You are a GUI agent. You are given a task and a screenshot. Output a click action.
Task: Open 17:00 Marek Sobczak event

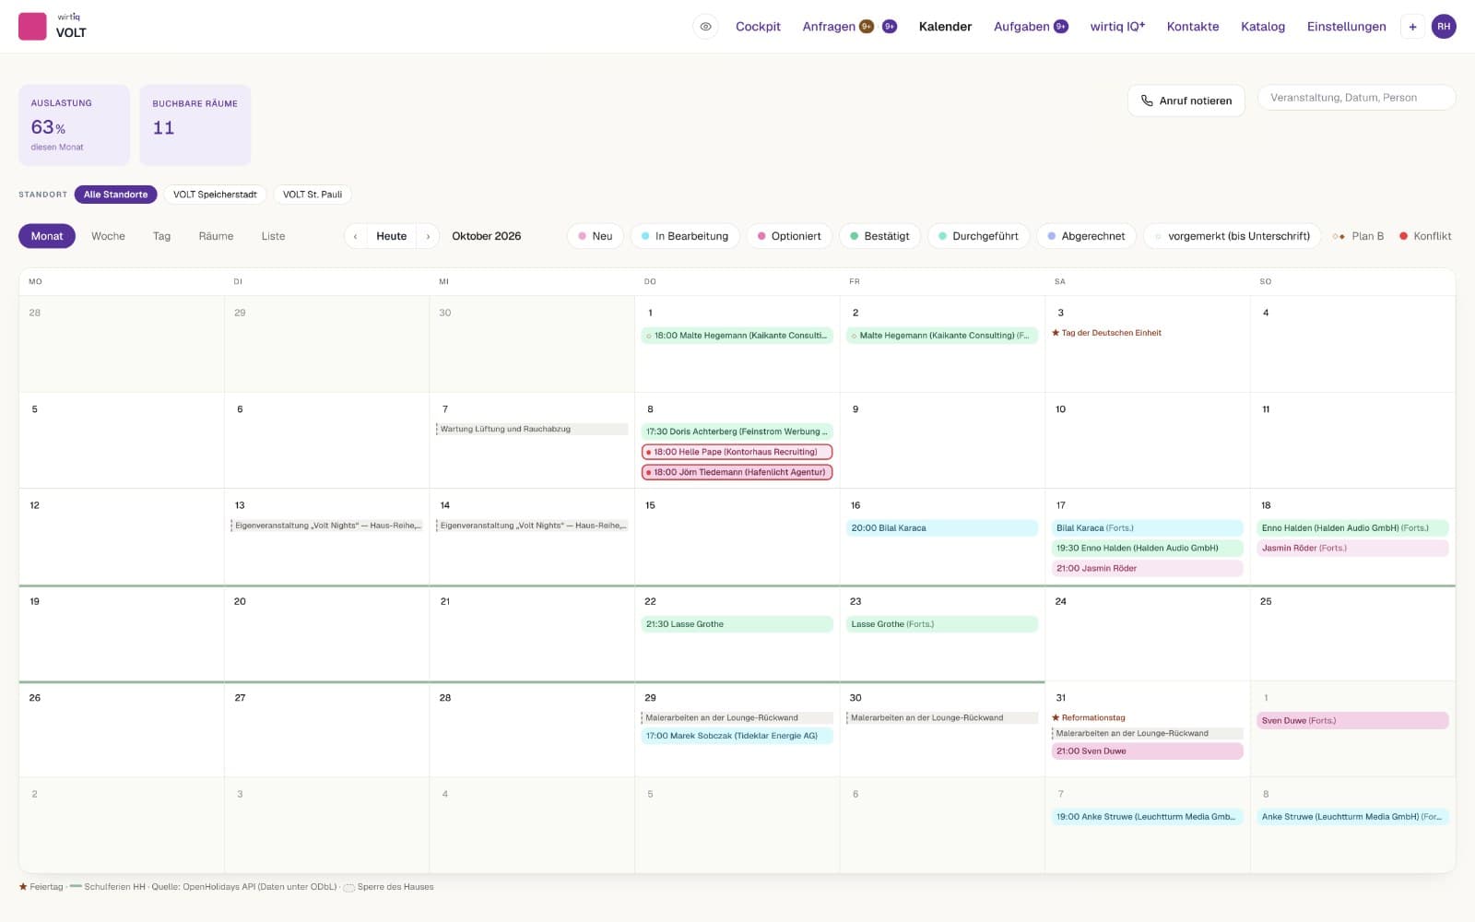coord(737,736)
